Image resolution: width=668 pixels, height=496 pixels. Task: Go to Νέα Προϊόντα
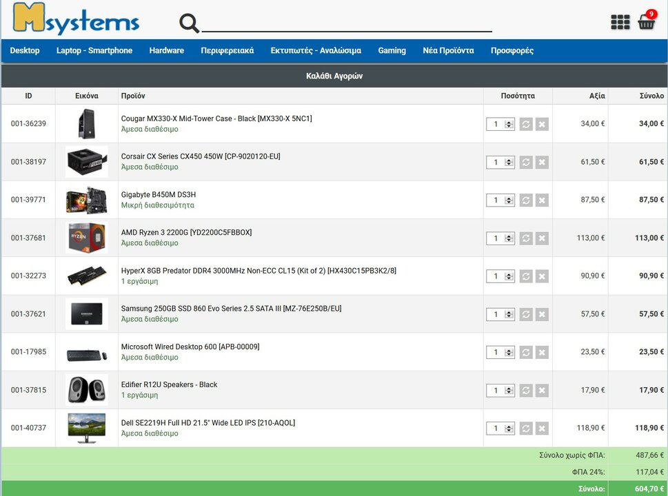pyautogui.click(x=448, y=50)
